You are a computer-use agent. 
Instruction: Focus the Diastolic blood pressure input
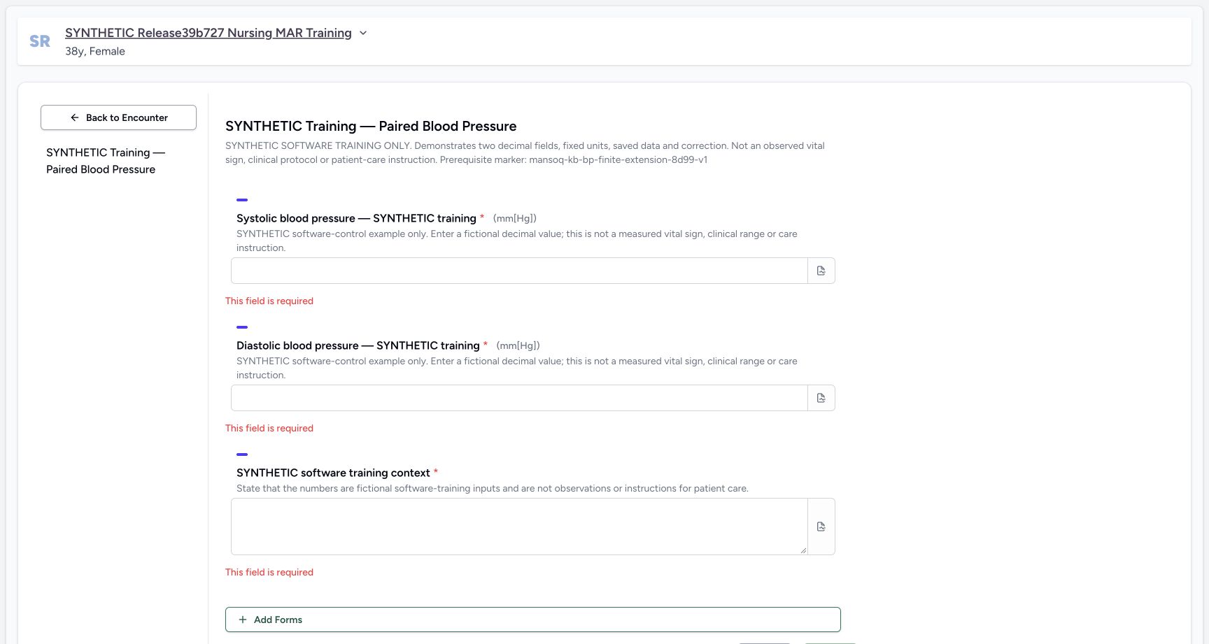(519, 398)
